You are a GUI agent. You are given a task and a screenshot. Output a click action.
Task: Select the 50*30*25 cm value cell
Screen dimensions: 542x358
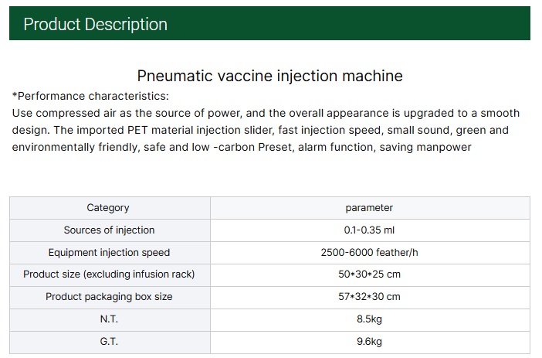pos(369,274)
